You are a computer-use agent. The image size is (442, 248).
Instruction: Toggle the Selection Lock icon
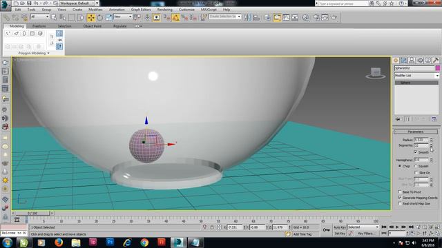(x=212, y=227)
